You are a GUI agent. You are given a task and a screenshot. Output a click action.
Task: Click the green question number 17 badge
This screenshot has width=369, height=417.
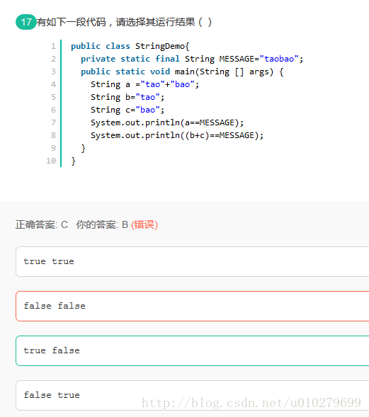coord(25,22)
